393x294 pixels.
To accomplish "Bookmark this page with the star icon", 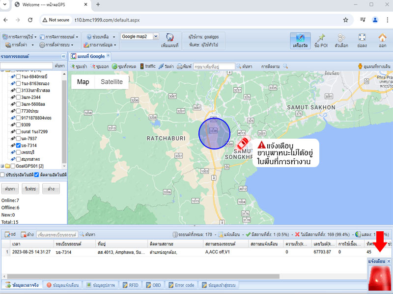I will (x=346, y=20).
